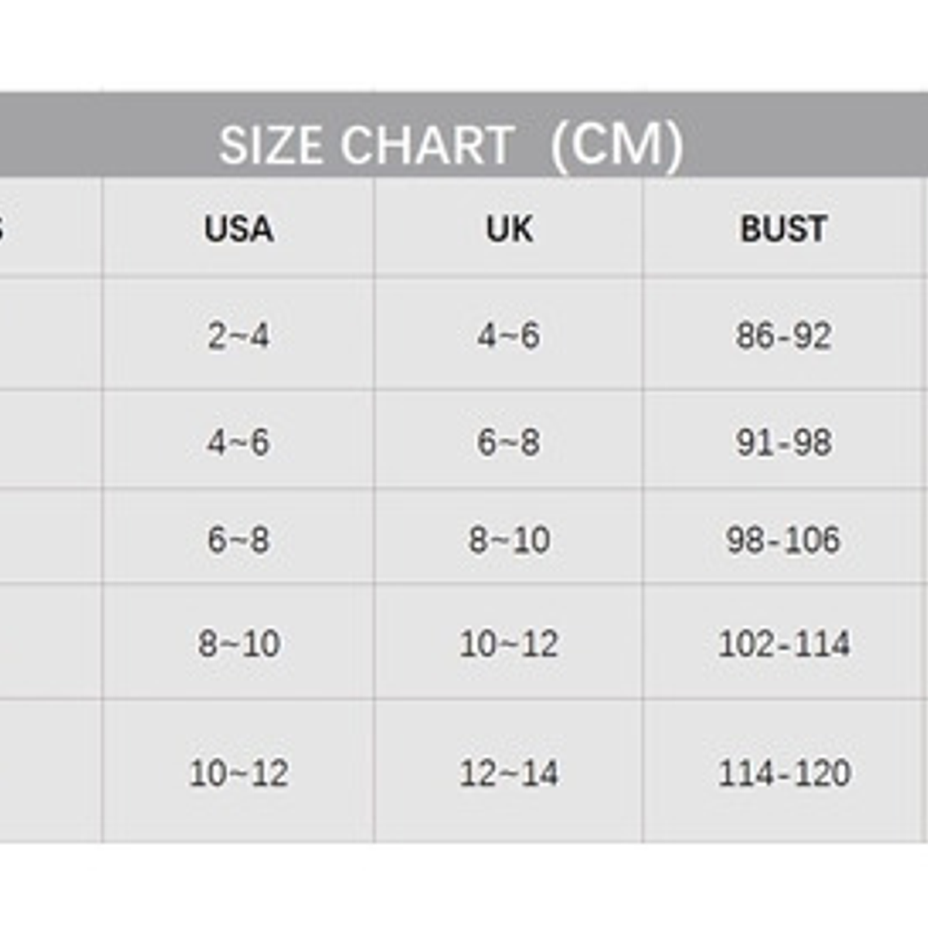Click the 114-120 bust cell

(783, 773)
